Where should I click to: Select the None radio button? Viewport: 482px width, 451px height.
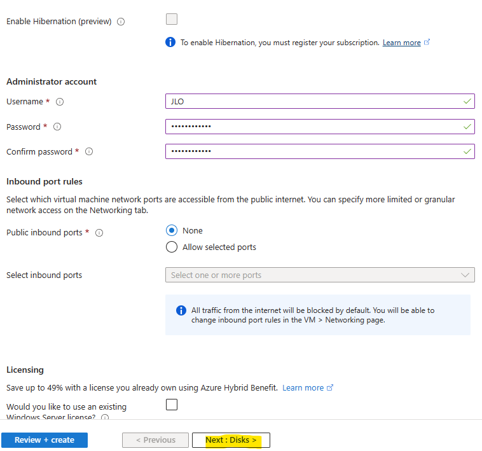pyautogui.click(x=172, y=230)
